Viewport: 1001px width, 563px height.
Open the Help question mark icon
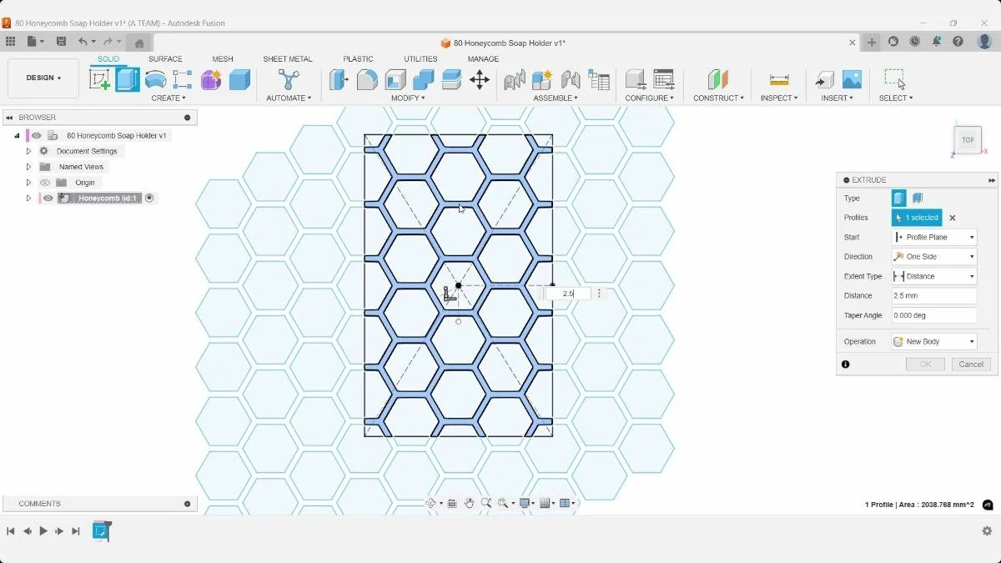coord(958,42)
